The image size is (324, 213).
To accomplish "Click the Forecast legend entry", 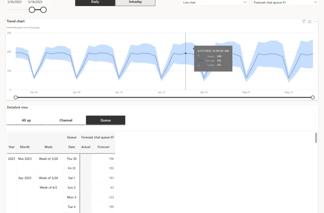I will [31, 27].
